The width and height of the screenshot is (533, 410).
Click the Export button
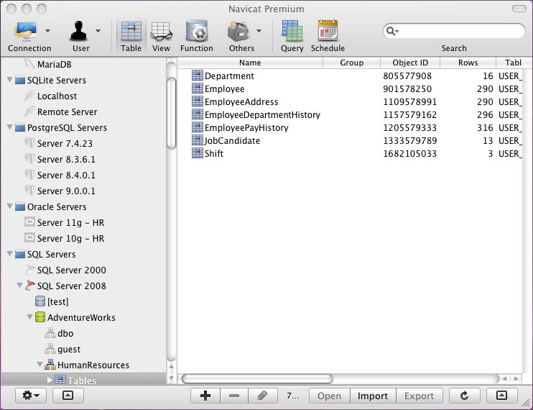[419, 396]
